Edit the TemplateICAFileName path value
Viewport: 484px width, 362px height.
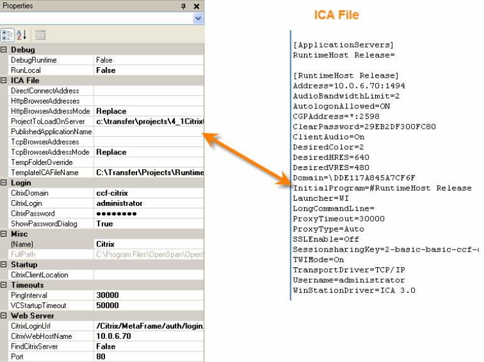(x=149, y=173)
